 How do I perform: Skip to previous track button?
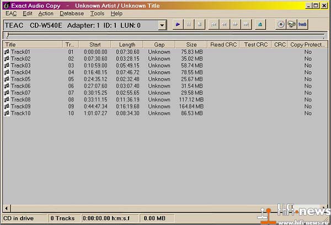click(213, 25)
